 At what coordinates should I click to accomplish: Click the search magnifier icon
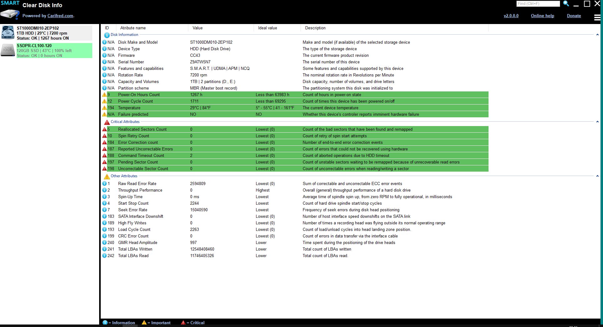(566, 4)
